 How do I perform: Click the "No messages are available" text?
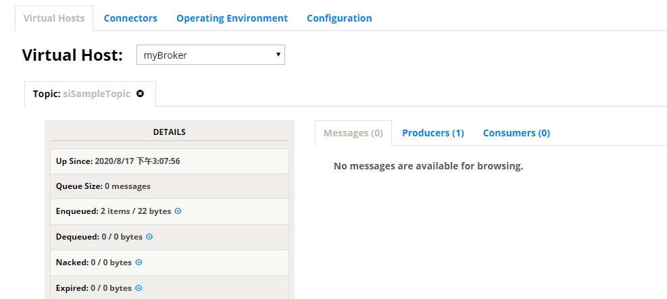428,166
